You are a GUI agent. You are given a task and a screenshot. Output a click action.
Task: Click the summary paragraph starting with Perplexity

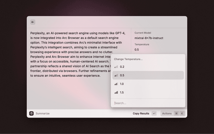[x=78, y=54]
